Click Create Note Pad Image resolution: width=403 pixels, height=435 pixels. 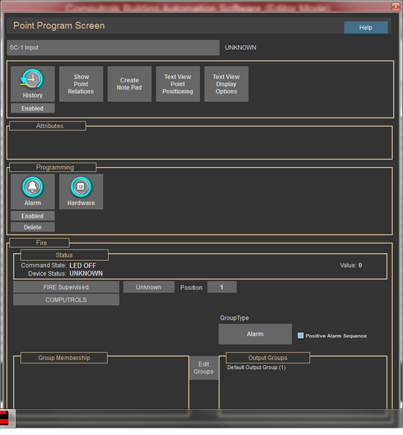tap(129, 84)
